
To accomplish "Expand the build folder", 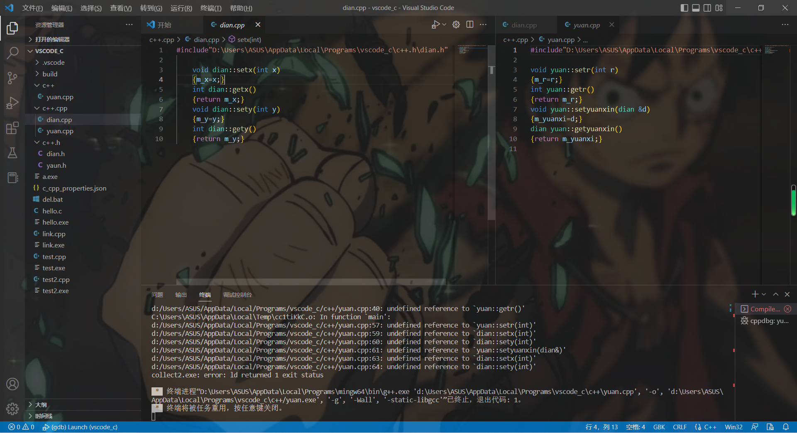I will (x=83, y=74).
